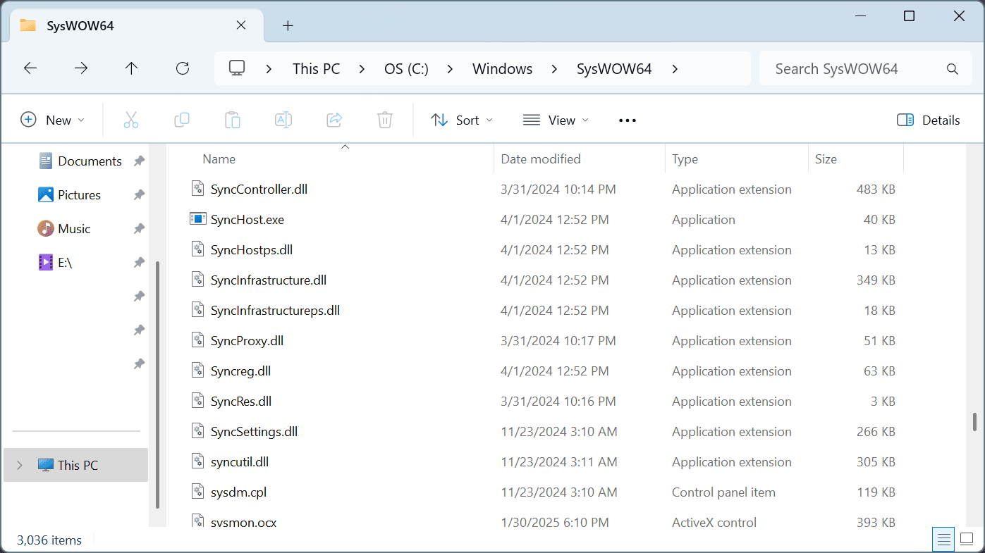Viewport: 985px width, 553px height.
Task: Select SyncRes.dll file name
Action: (x=240, y=401)
